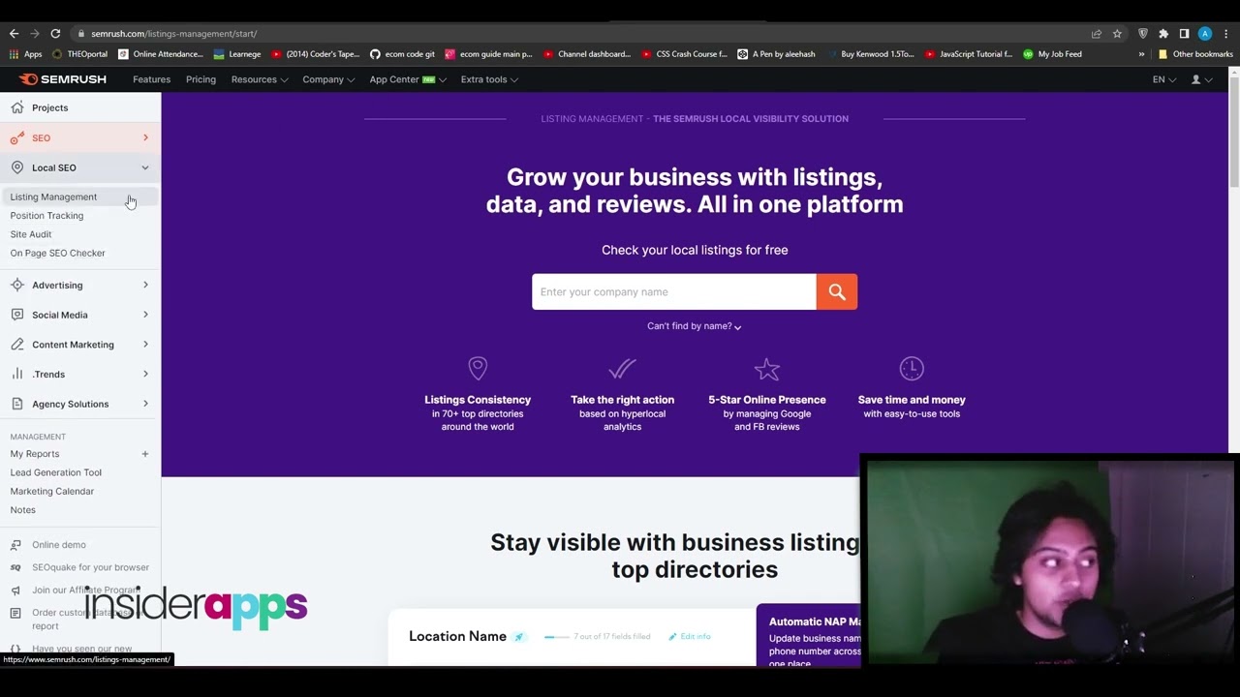
Task: Click the custom database report icon
Action: click(15, 613)
